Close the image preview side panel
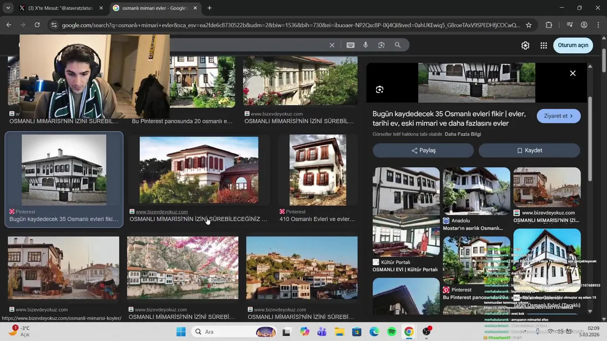607x341 pixels. click(573, 73)
